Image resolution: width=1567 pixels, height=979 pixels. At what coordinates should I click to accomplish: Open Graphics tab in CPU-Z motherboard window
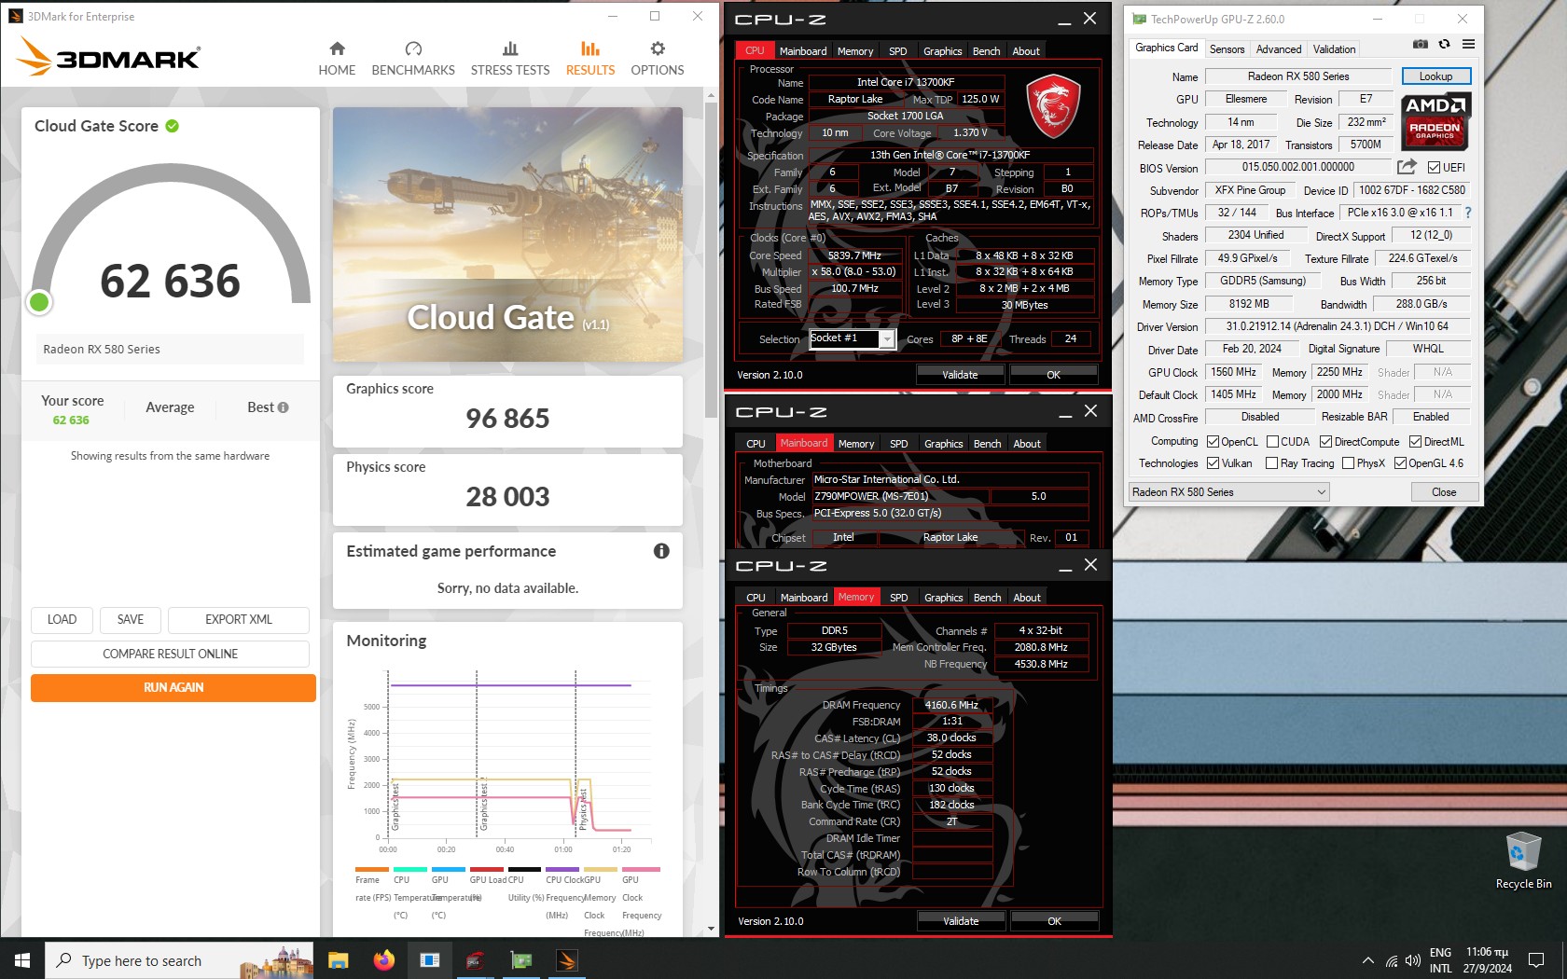tap(943, 444)
